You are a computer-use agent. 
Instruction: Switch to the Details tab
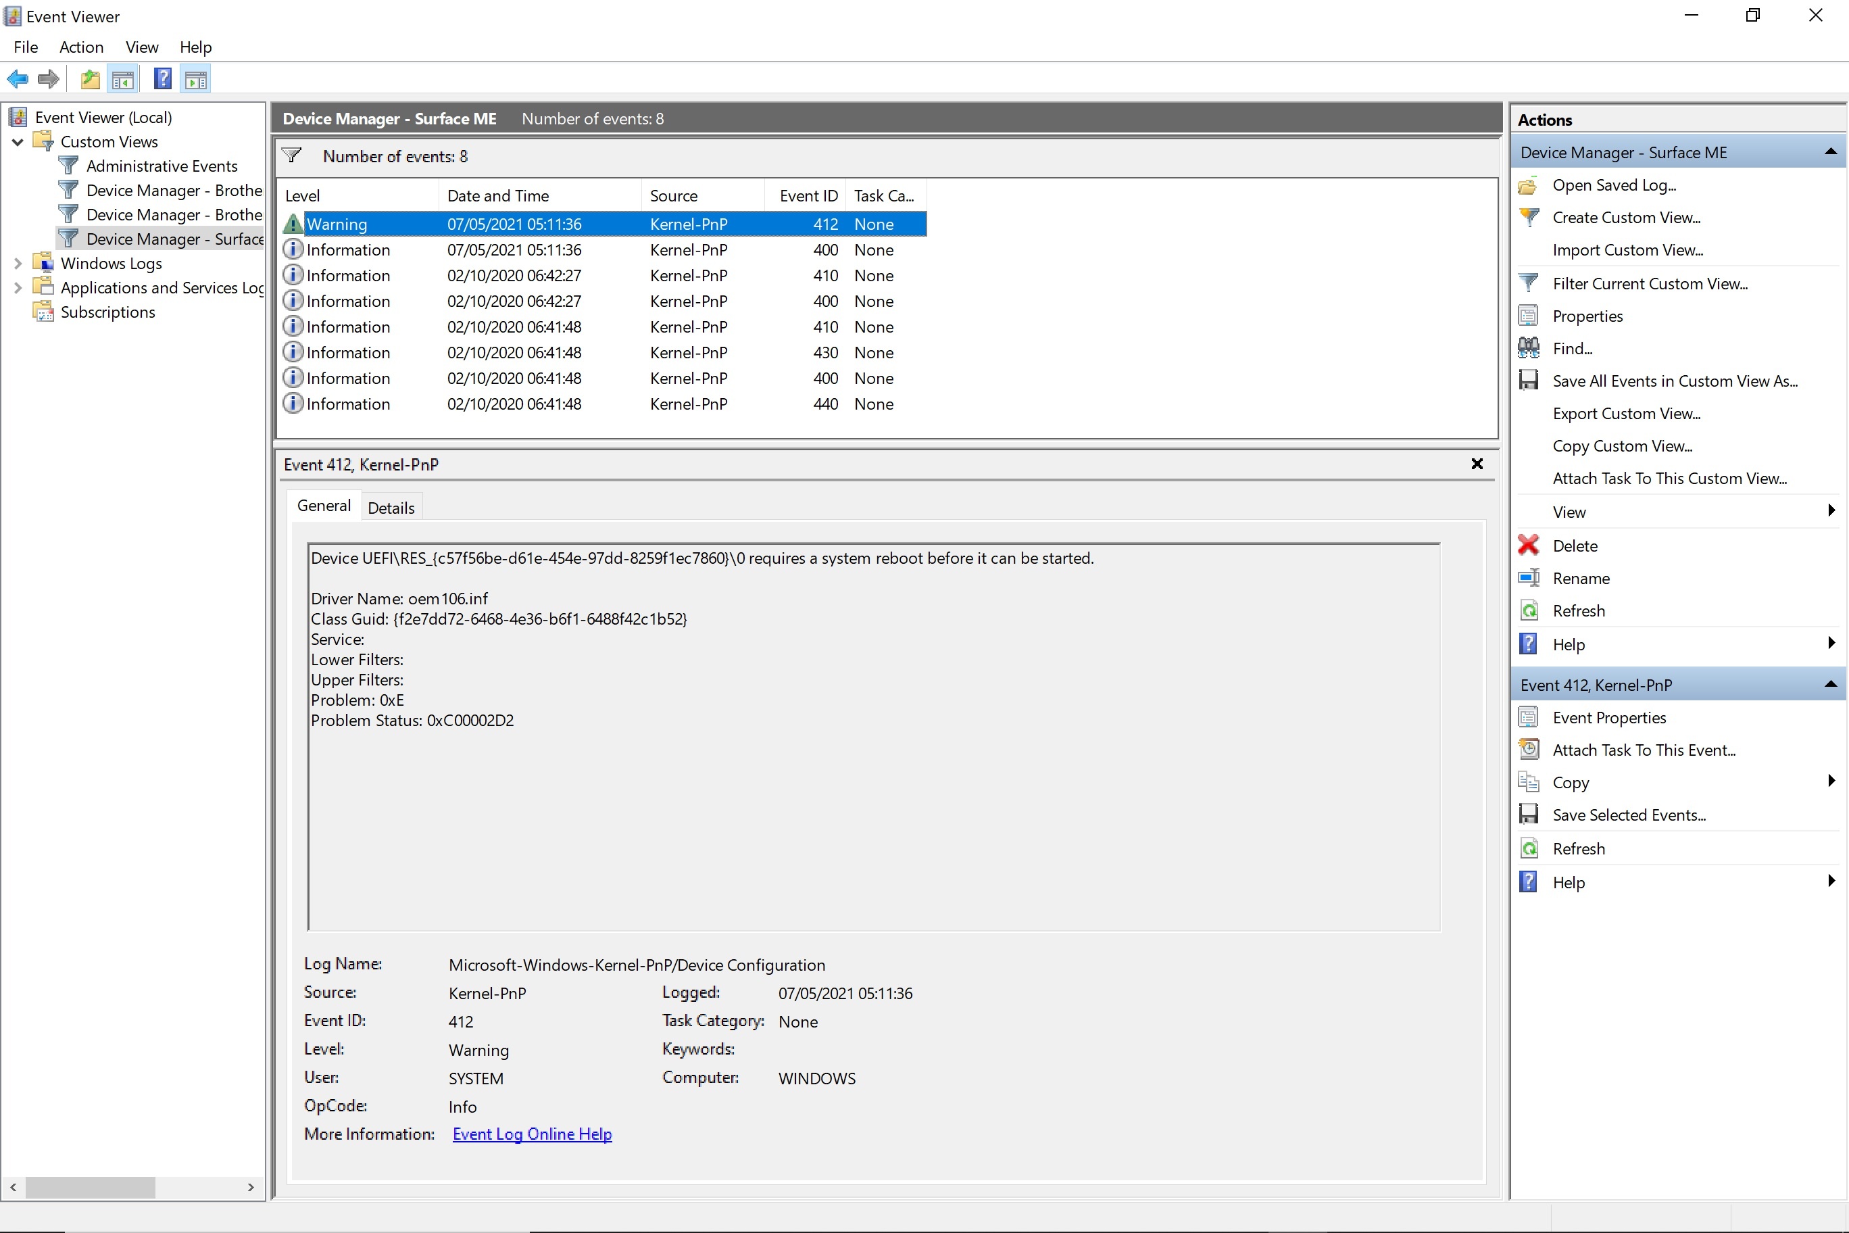click(391, 508)
